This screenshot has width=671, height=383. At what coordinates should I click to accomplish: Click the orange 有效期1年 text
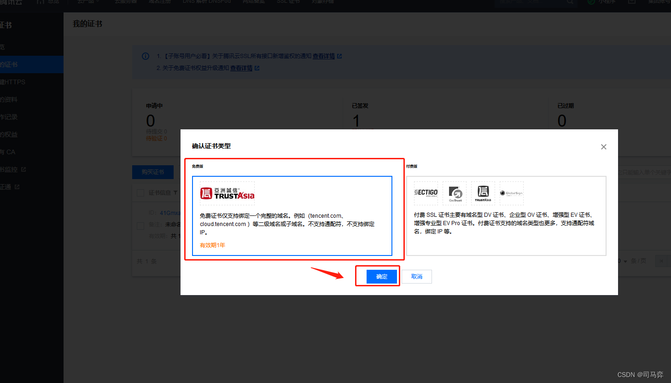point(212,245)
